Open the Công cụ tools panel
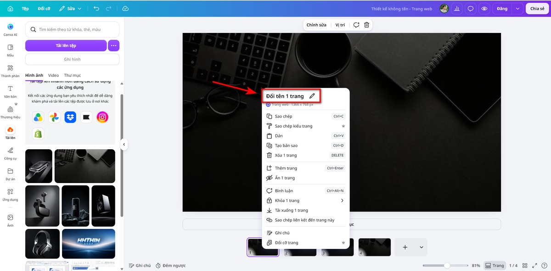Viewport: 551px width, 271px height. [10, 153]
